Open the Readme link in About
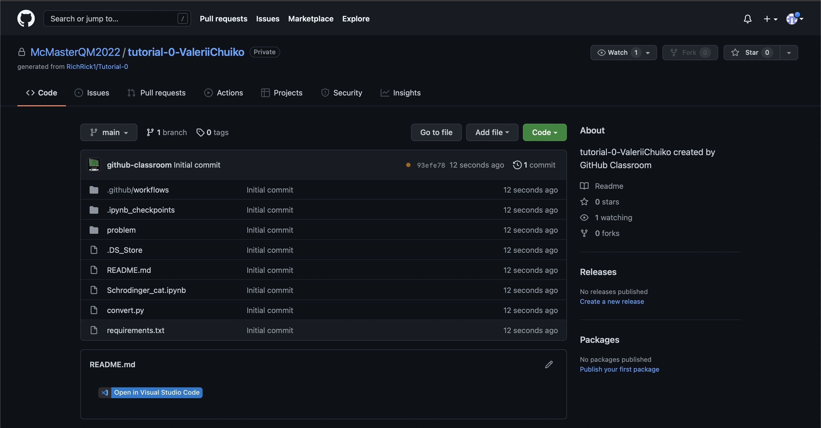This screenshot has height=428, width=821. [601, 186]
